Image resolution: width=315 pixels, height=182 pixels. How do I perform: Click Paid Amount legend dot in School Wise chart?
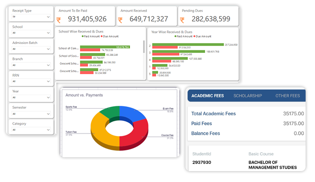(x=83, y=37)
